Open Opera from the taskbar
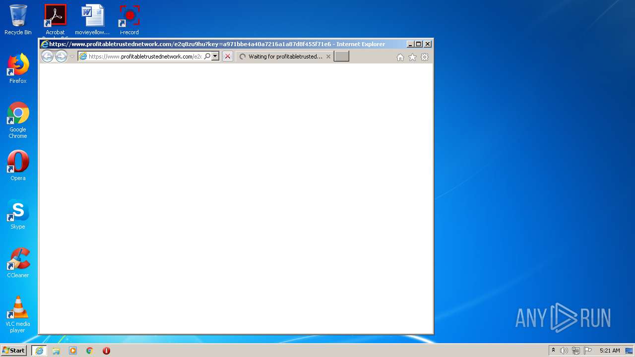Viewport: 635px width, 357px height. pos(106,351)
